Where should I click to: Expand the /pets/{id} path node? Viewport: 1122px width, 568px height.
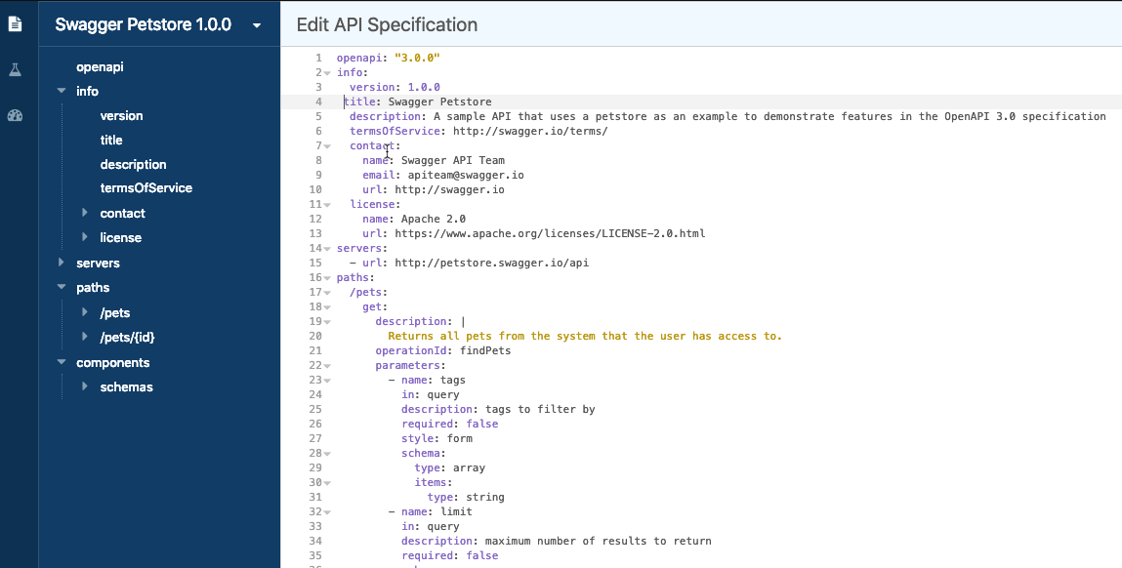[86, 337]
